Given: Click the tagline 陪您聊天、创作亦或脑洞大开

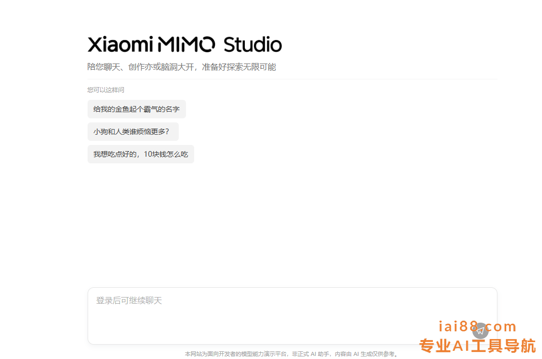Looking at the screenshot, I should 141,67.
